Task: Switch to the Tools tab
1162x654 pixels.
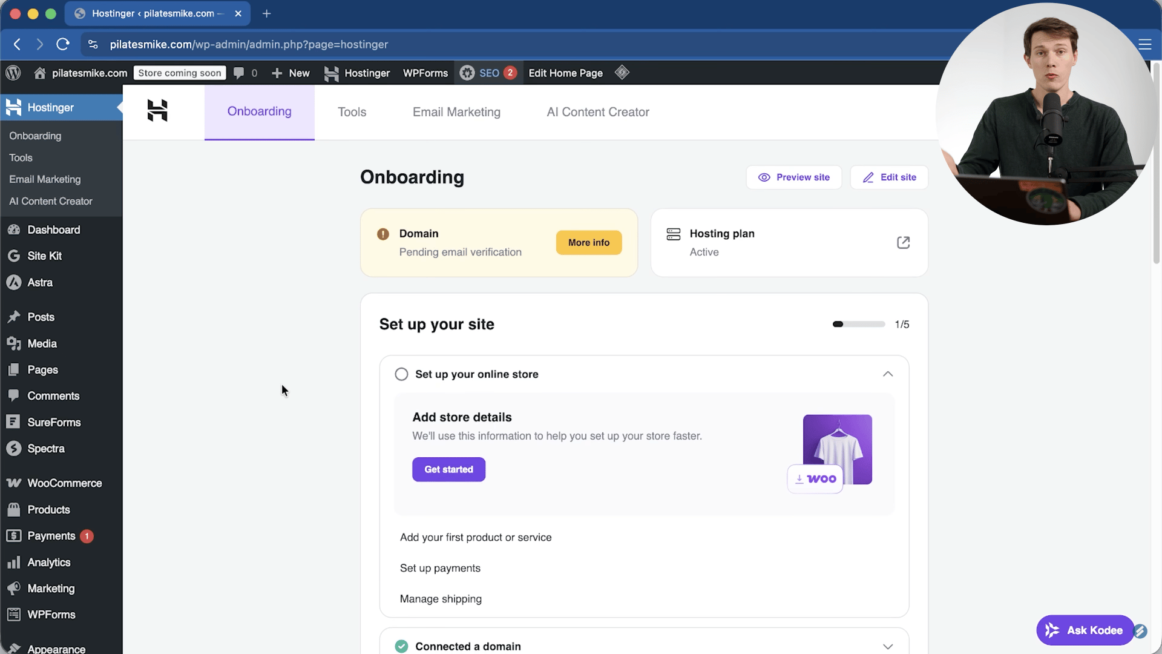Action: tap(352, 112)
